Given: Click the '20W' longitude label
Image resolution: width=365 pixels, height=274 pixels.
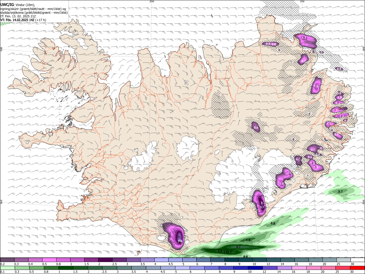Looking at the screenshot, I should tap(152, 1).
